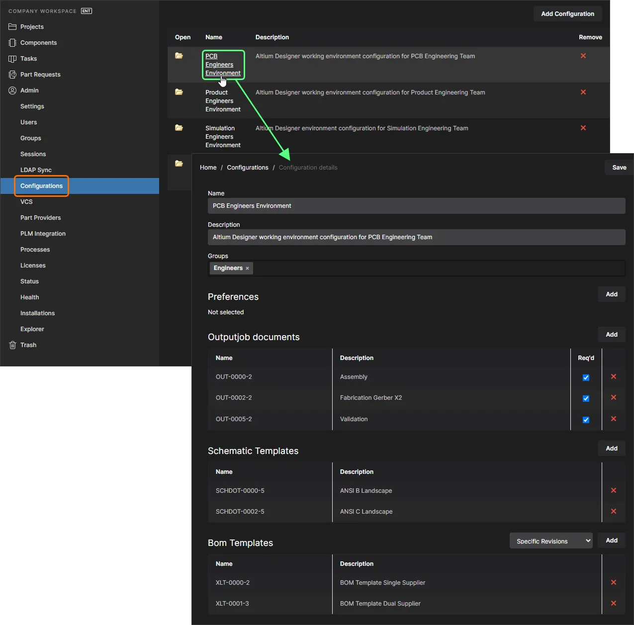The image size is (634, 625).
Task: Delete SCHDOT-0000-5 ANSI B Landscape template
Action: pos(614,490)
